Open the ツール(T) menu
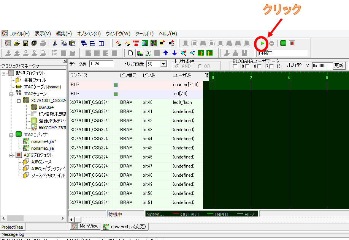This screenshot has height=240, width=349. 144,33
